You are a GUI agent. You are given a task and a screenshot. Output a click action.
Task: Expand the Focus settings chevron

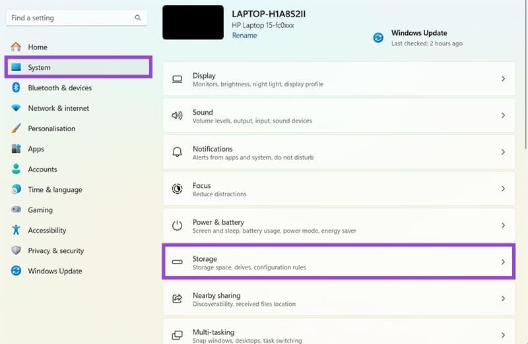[x=503, y=188]
